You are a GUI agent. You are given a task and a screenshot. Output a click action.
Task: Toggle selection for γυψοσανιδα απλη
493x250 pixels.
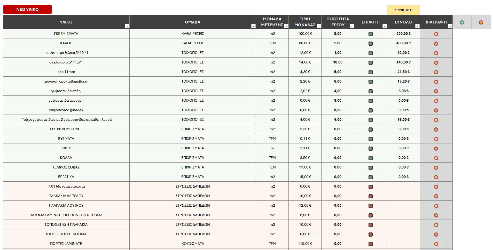(370, 91)
